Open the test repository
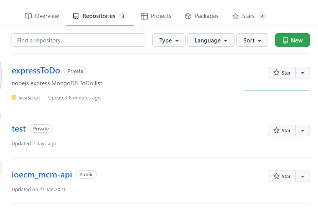The height and width of the screenshot is (213, 318). pos(19,129)
